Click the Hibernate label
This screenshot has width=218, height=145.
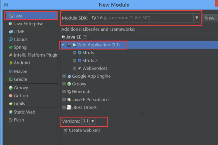pyautogui.click(x=82, y=92)
